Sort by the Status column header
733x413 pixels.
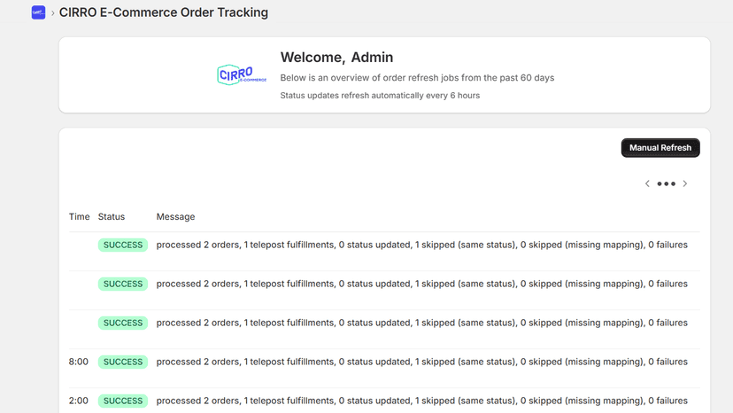112,217
